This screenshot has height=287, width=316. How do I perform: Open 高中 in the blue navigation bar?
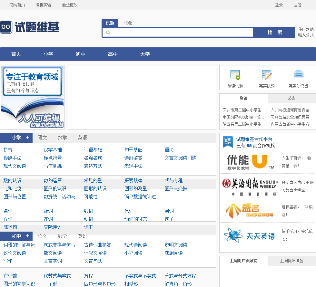tap(113, 54)
